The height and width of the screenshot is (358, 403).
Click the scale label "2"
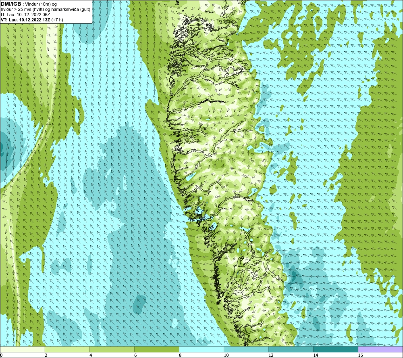[46, 356]
